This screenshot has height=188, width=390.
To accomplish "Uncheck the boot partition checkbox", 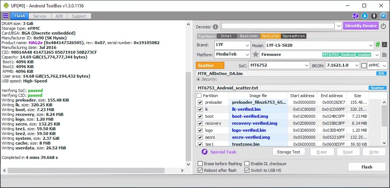I will (200, 116).
